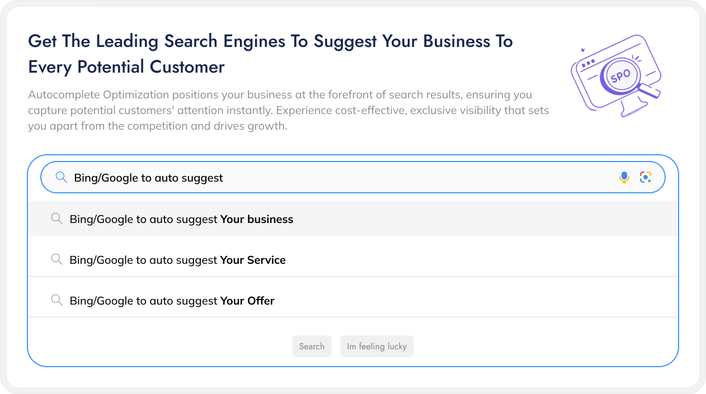Click the "Get The Leading Search Engines" heading line
Viewport: 706px width, 394px height.
click(x=270, y=41)
